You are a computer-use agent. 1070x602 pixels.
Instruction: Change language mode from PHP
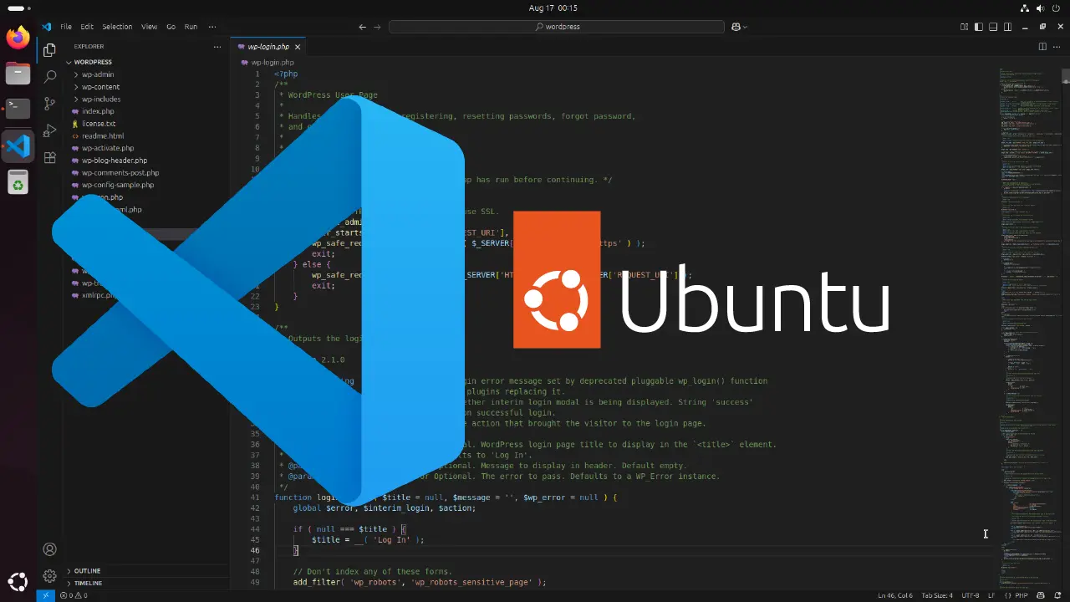(1021, 595)
